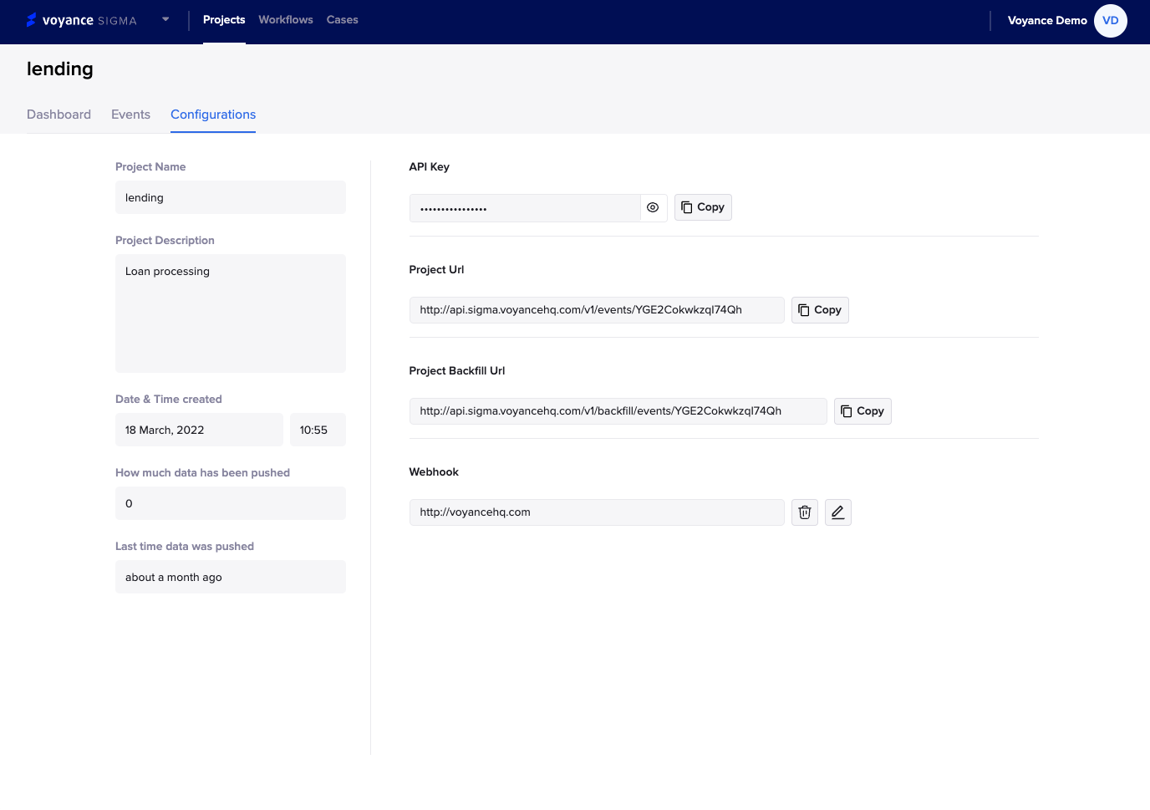Click the Project Name field with lending
1150x810 pixels.
pos(231,197)
